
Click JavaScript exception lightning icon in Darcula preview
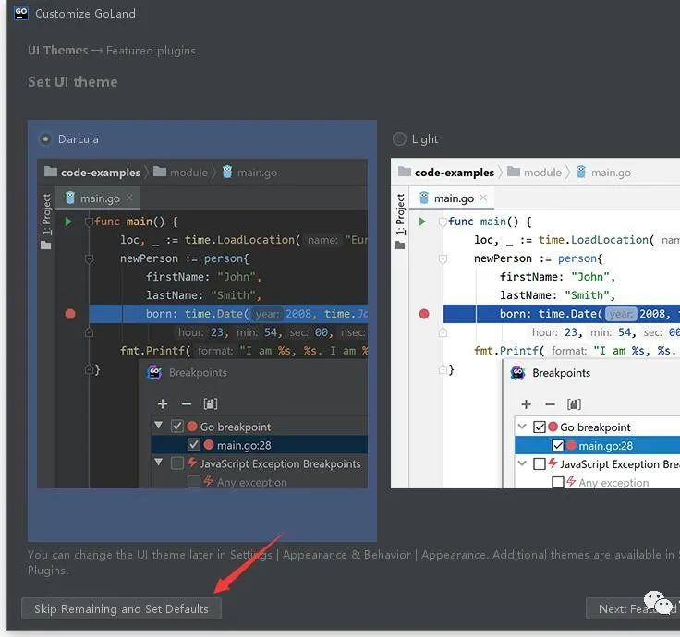tap(192, 463)
